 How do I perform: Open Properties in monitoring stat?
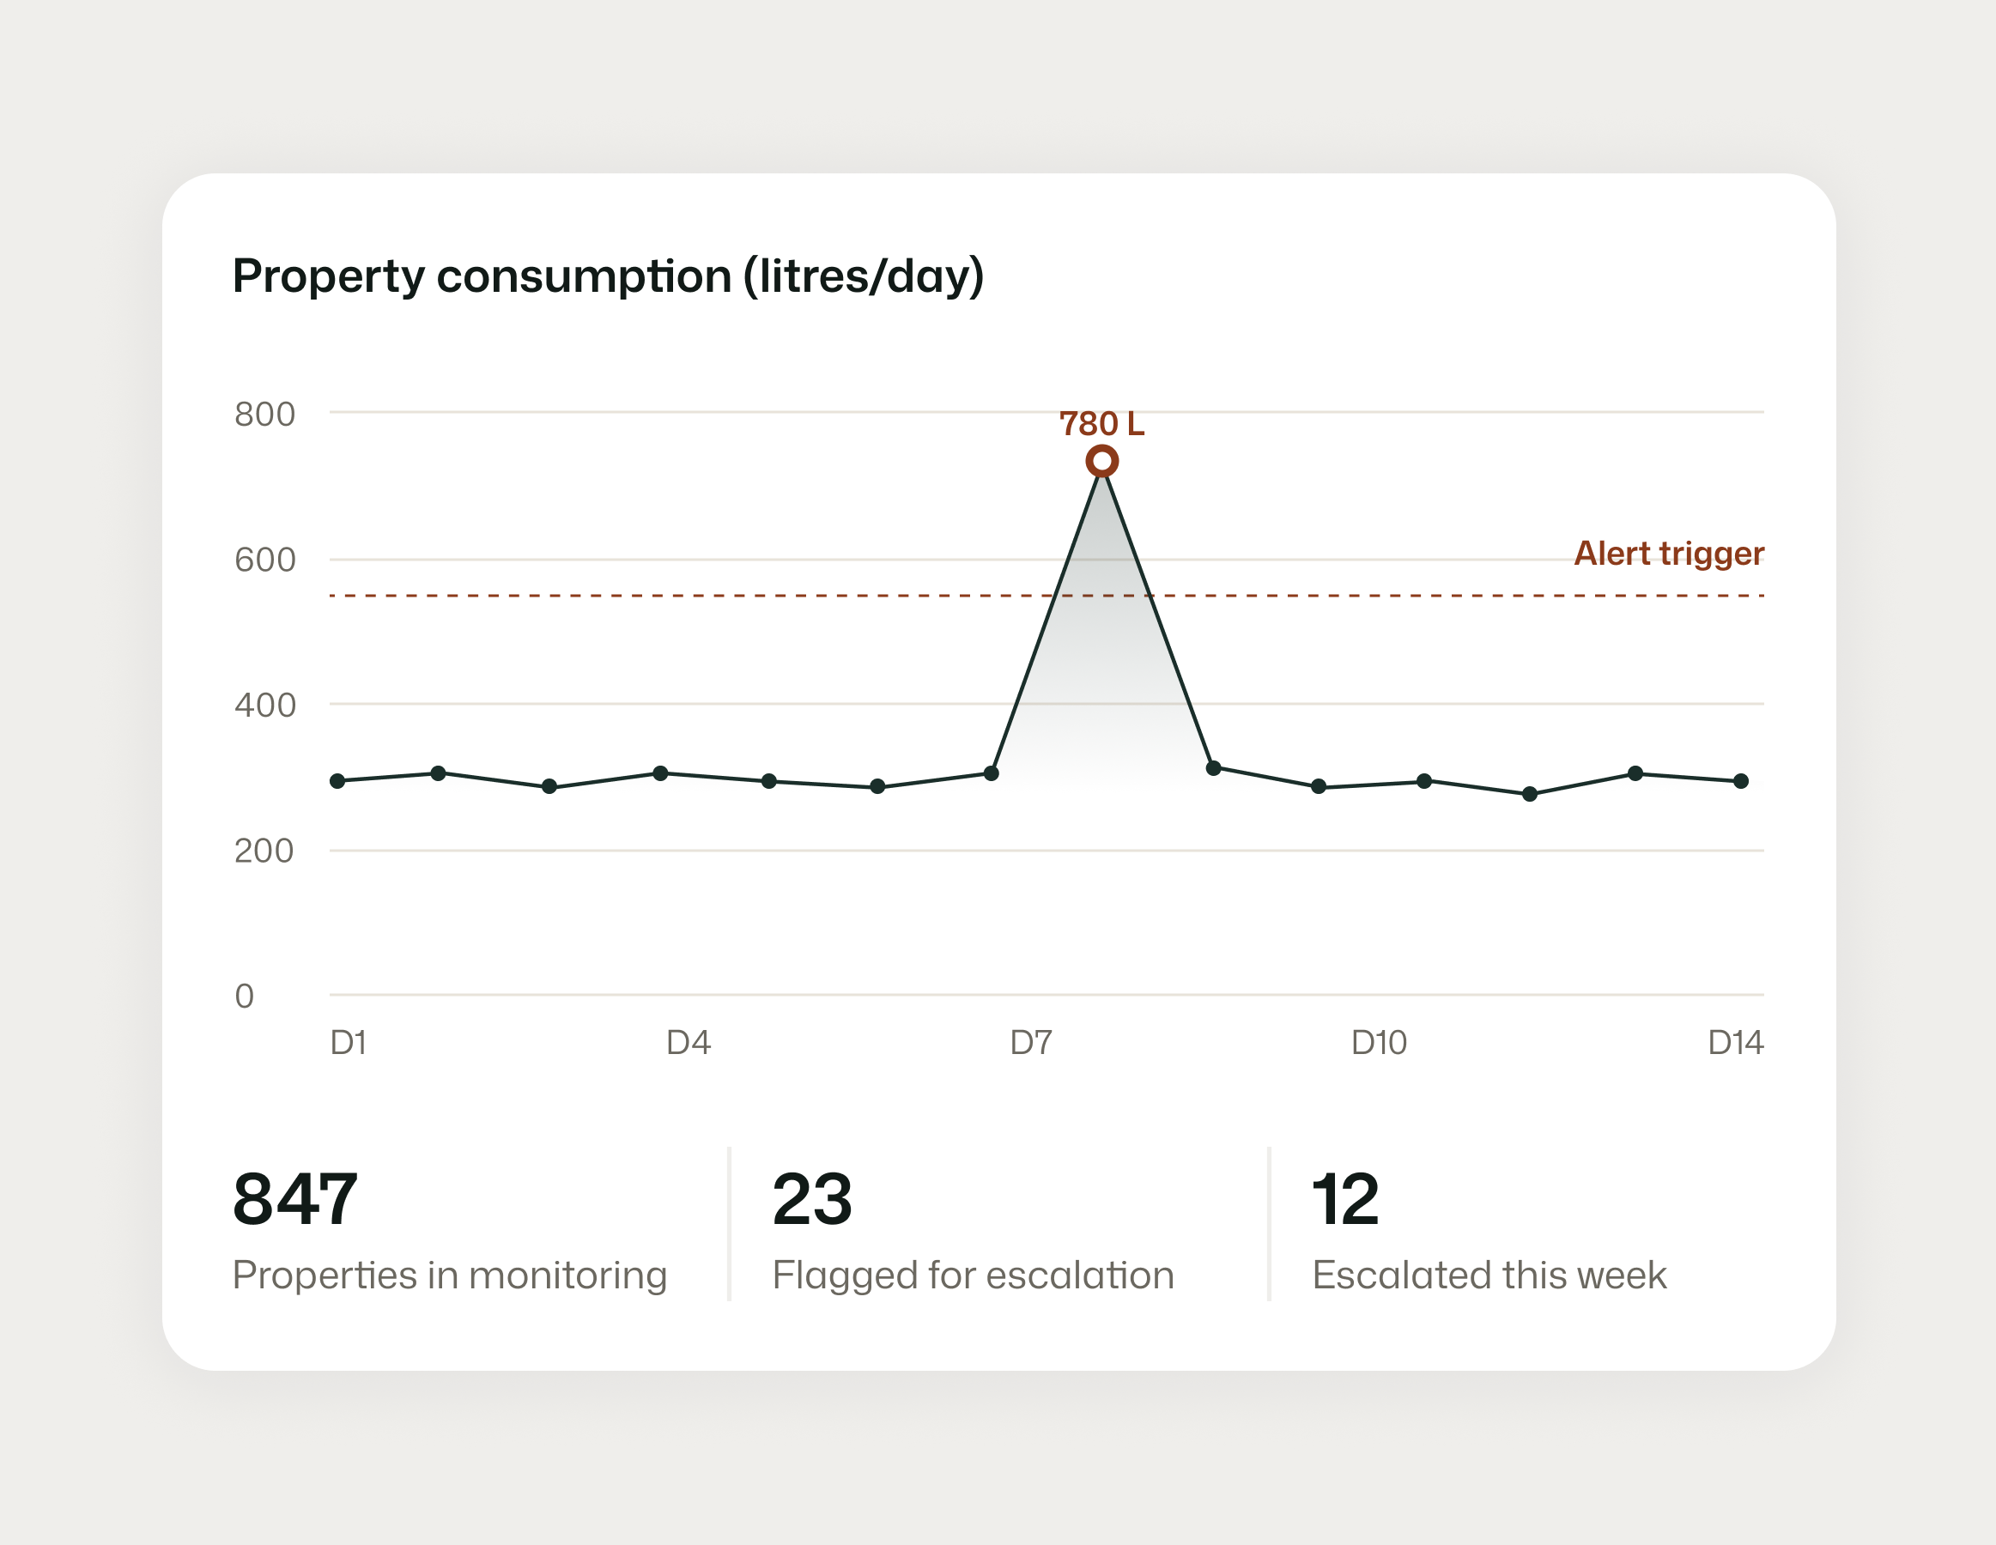(450, 1275)
